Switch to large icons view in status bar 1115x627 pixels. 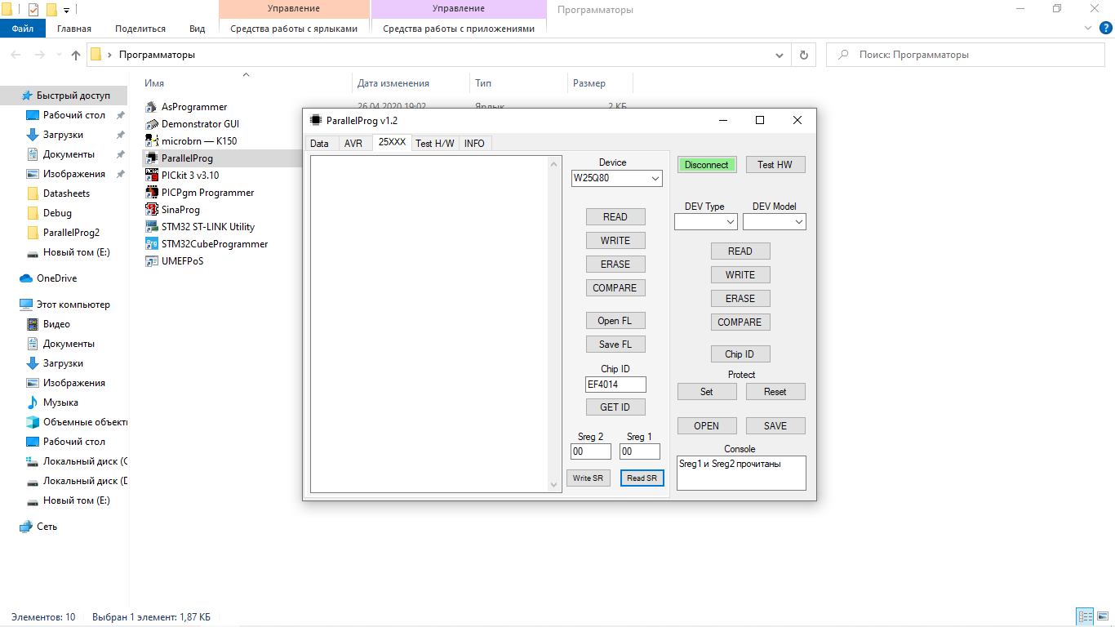point(1103,617)
